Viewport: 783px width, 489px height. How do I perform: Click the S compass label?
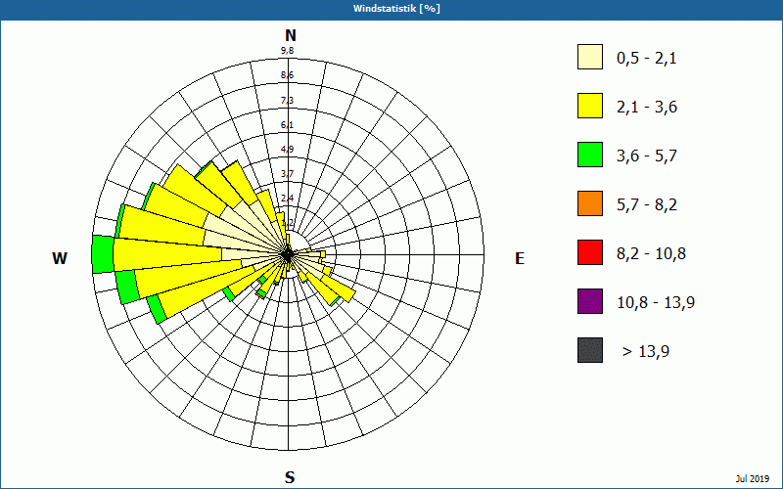coord(290,477)
